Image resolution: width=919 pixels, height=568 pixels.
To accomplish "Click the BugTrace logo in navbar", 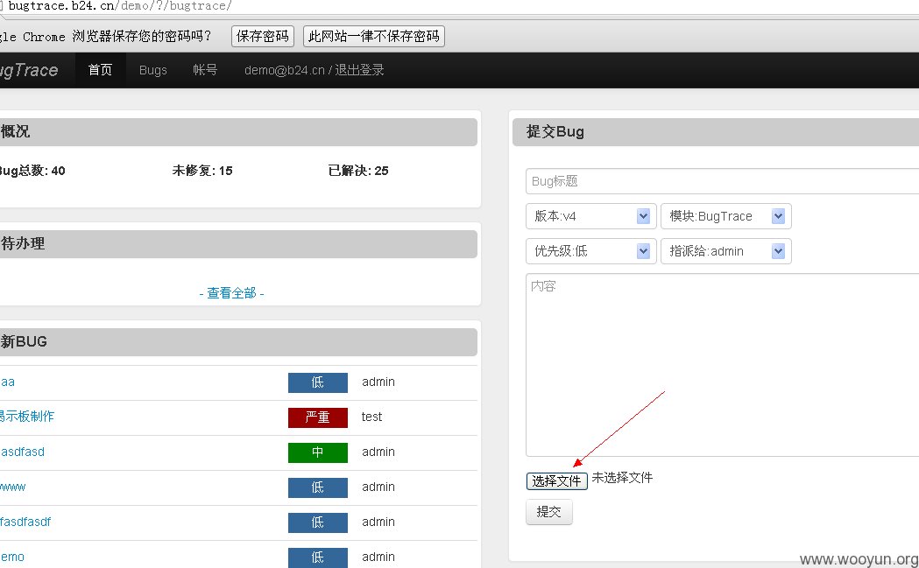I will point(29,70).
